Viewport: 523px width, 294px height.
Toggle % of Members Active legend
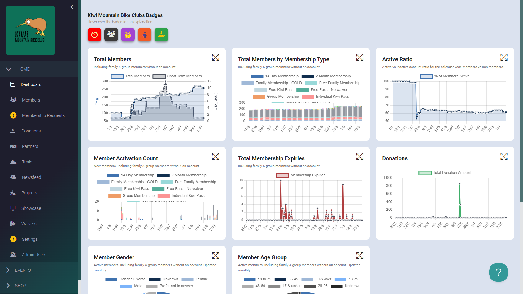tap(445, 76)
